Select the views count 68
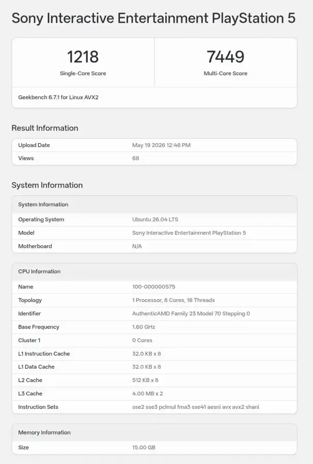 click(135, 158)
